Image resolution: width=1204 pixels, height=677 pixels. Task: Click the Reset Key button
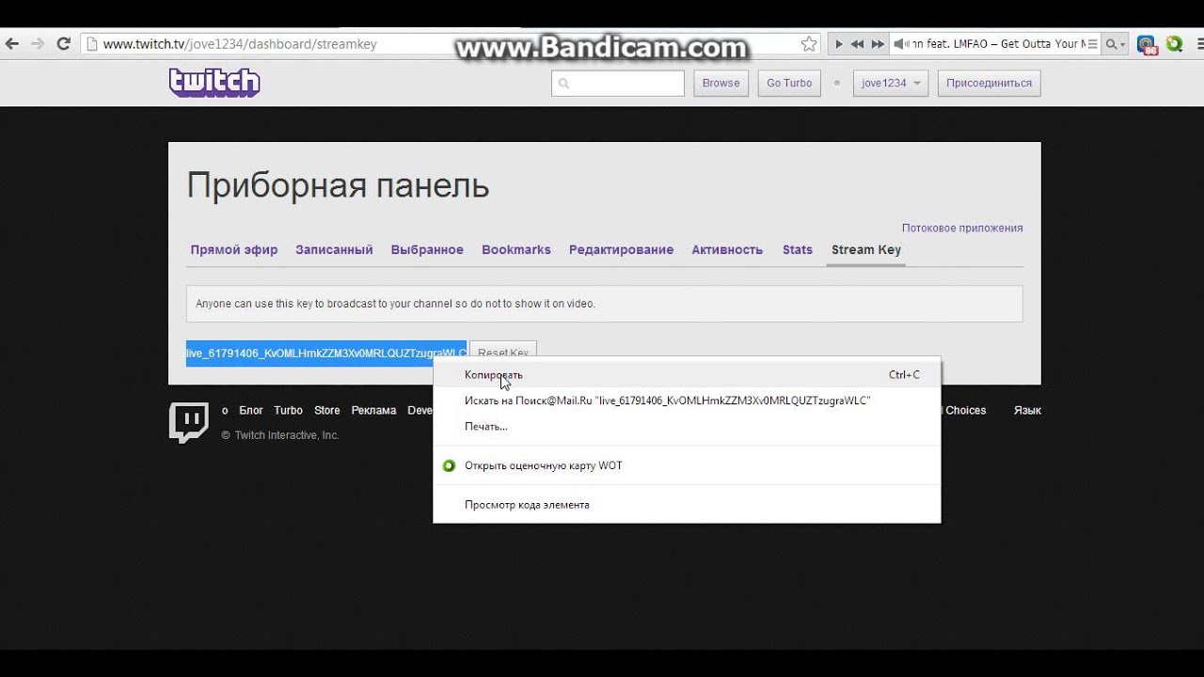(503, 351)
